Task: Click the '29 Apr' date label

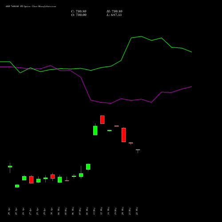Action: point(44,211)
